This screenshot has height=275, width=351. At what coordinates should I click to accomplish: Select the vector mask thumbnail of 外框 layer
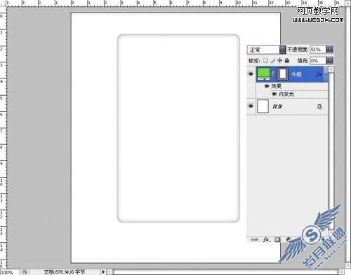point(283,74)
